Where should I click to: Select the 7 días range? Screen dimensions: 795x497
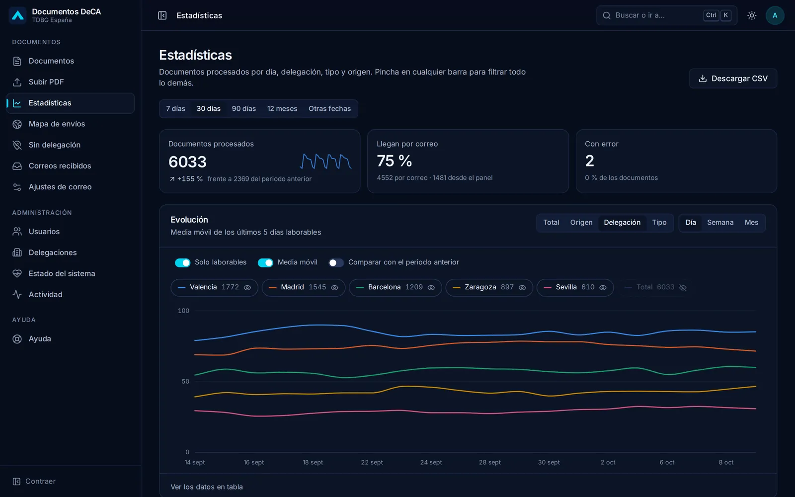tap(175, 109)
